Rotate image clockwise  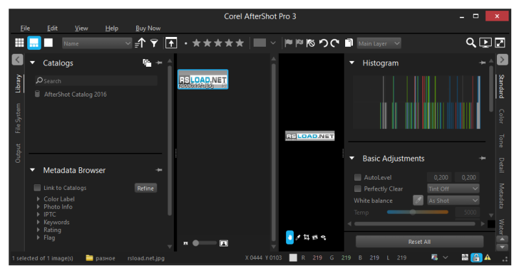(x=335, y=43)
